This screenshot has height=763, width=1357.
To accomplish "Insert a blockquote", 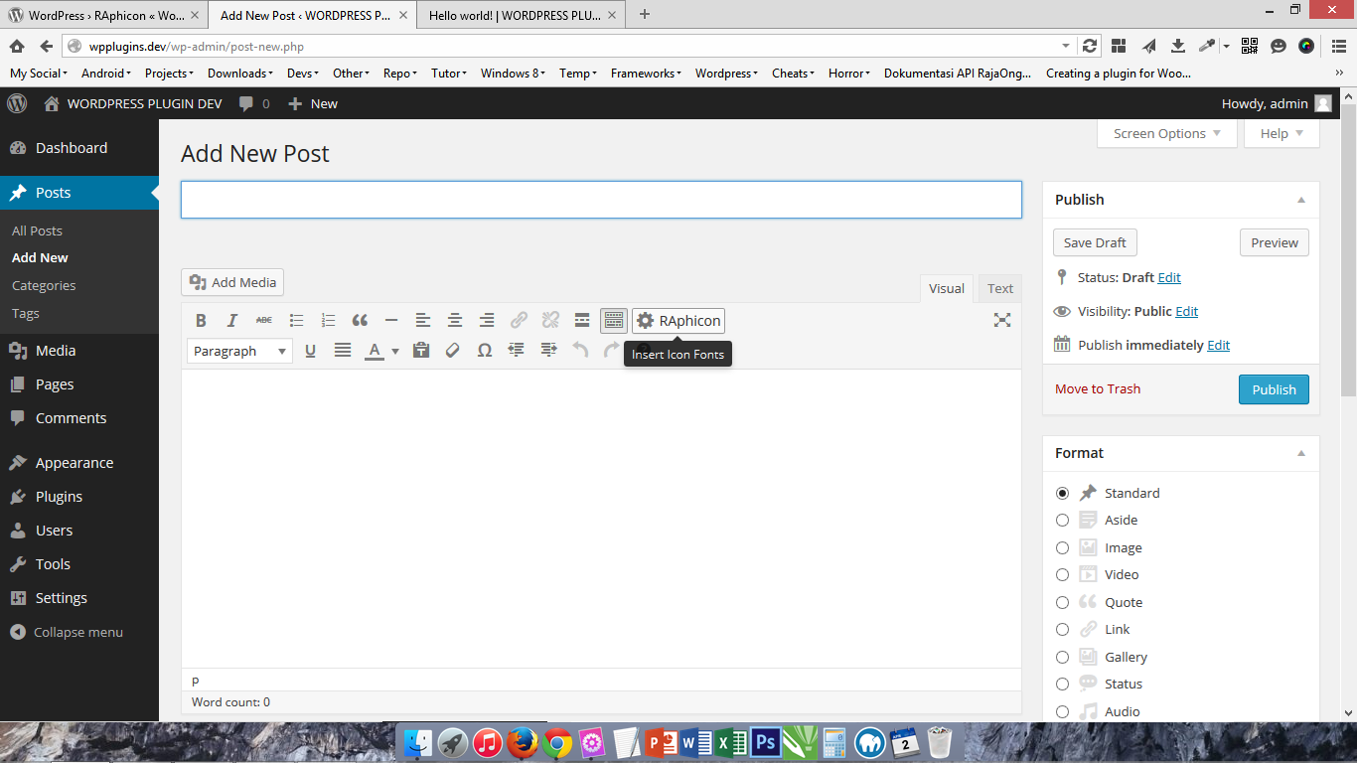I will (360, 320).
